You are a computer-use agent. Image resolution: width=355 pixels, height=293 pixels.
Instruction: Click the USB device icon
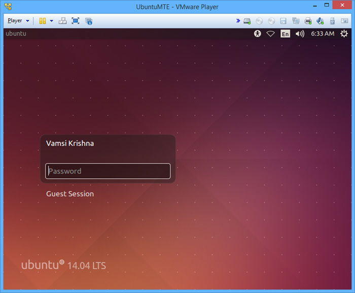332,21
